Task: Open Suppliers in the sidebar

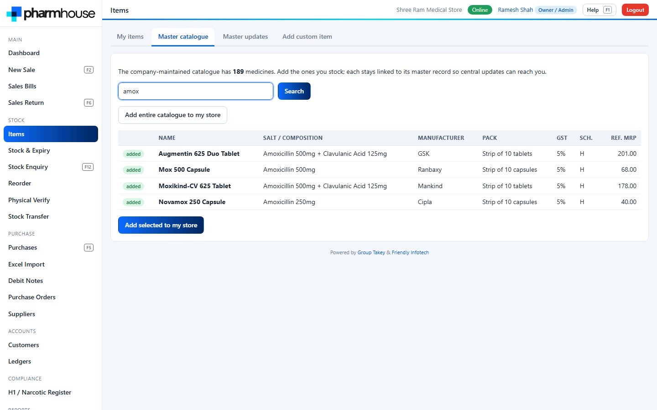Action: (51, 314)
